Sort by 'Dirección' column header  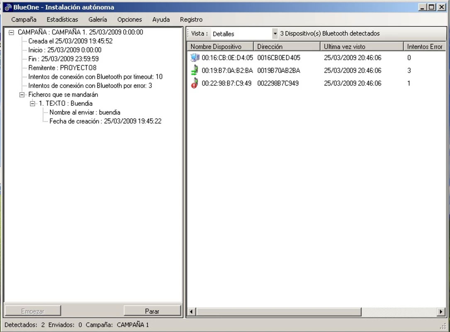click(x=287, y=46)
